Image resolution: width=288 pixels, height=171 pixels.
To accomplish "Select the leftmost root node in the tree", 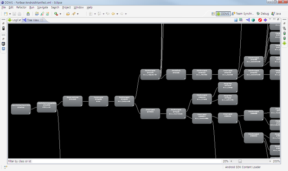I will coord(21,109).
